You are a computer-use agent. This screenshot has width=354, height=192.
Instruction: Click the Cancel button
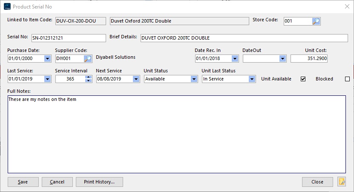coord(57,182)
